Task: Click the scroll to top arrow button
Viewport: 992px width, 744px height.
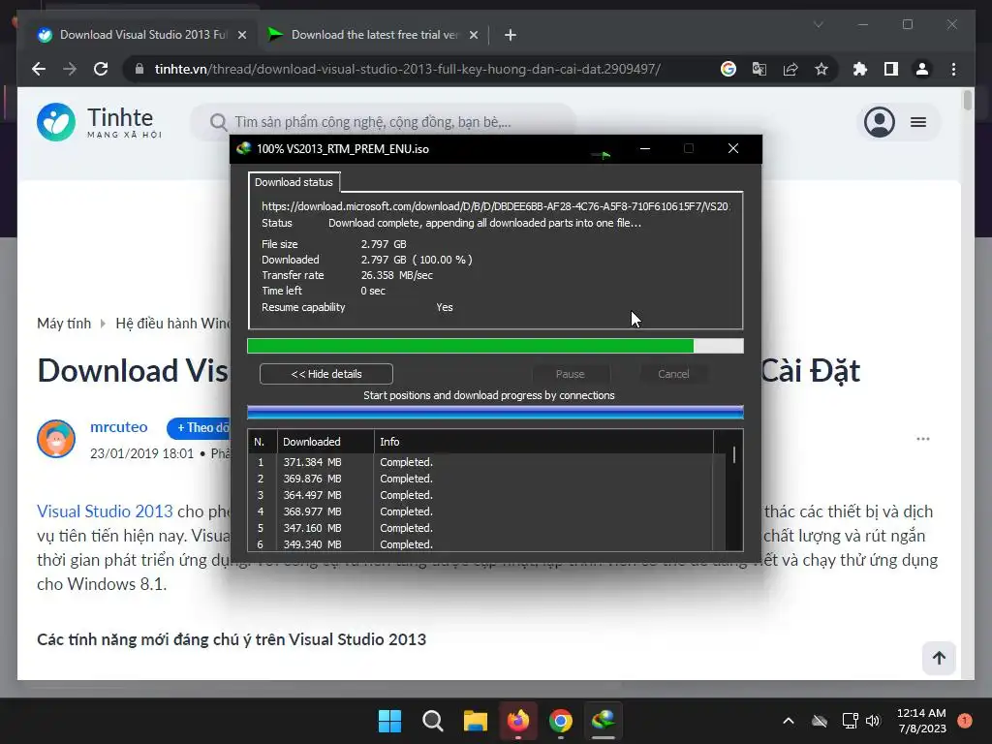Action: 939,658
